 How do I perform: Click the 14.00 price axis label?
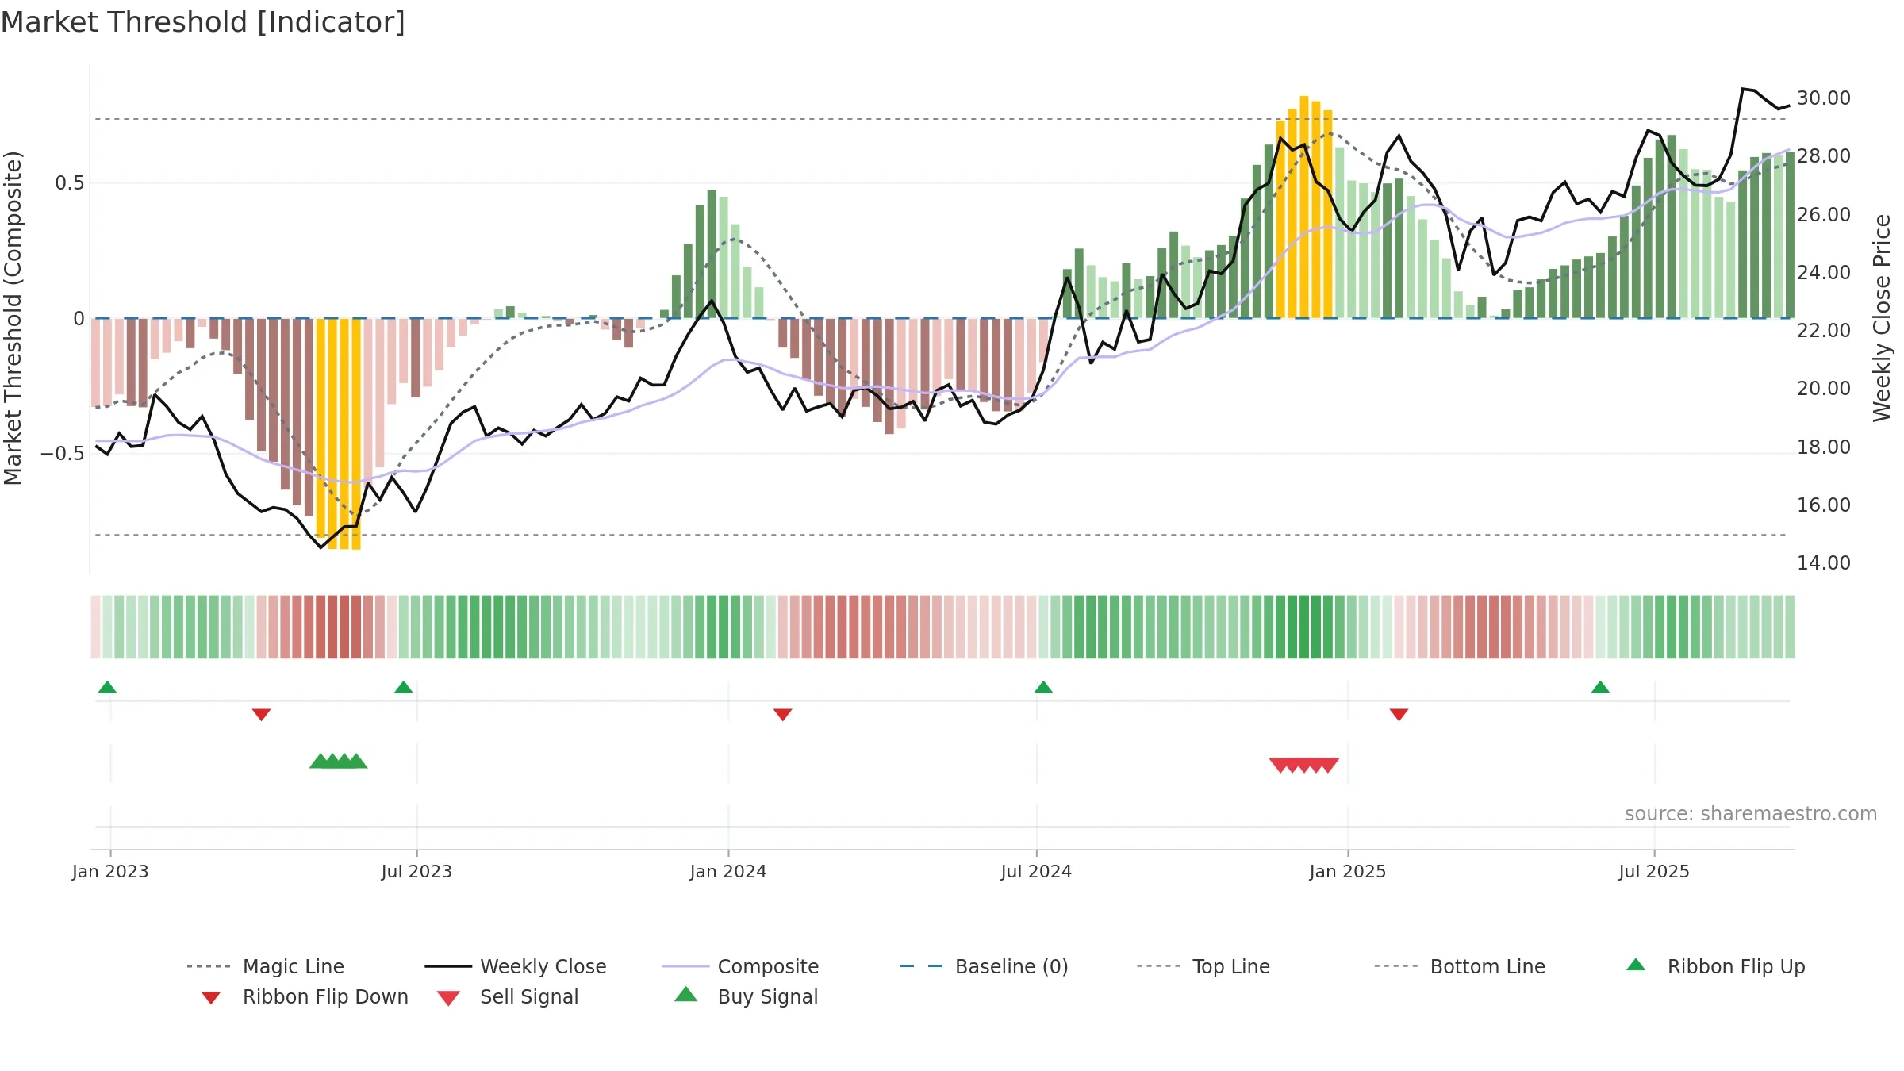pos(1823,563)
